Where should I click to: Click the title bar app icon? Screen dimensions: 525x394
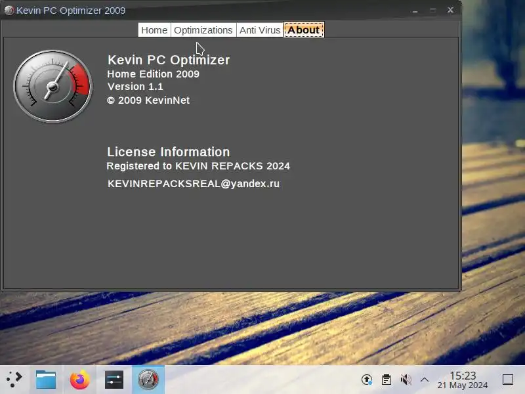(x=9, y=11)
